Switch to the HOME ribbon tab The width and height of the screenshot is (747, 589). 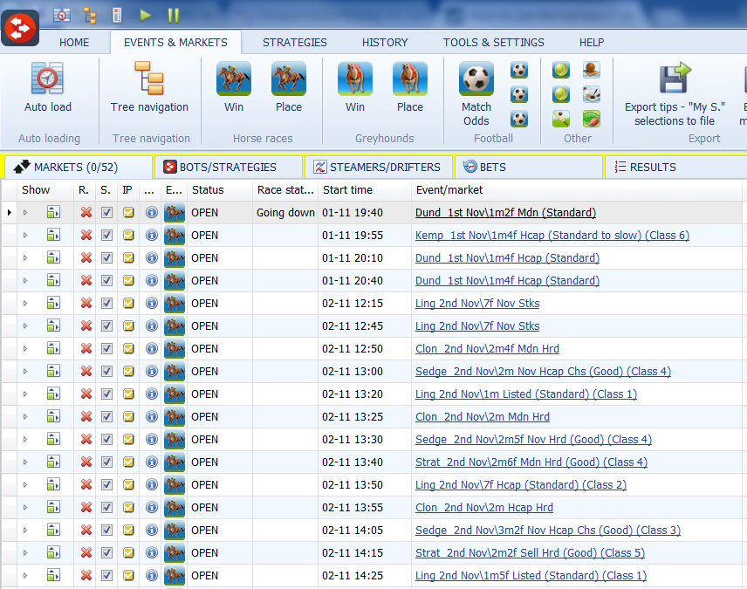74,43
